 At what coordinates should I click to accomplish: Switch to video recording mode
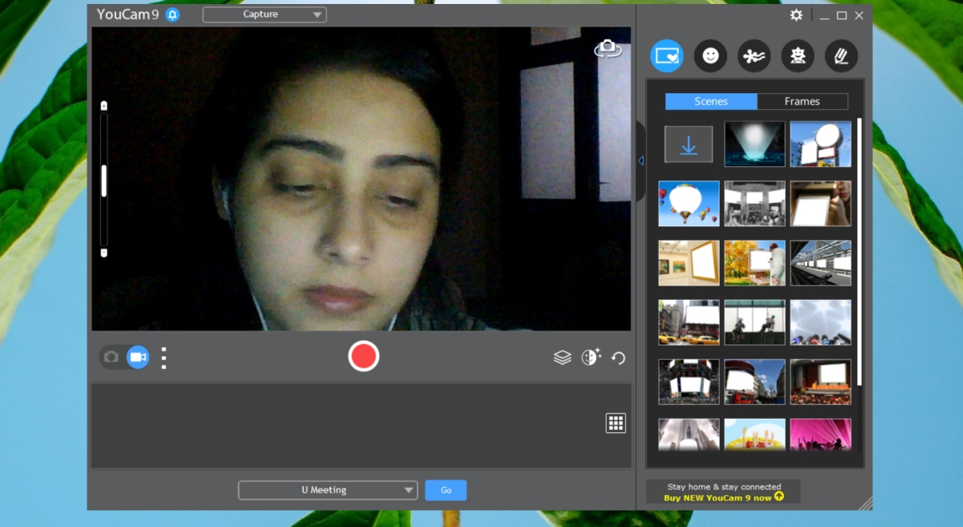(138, 357)
